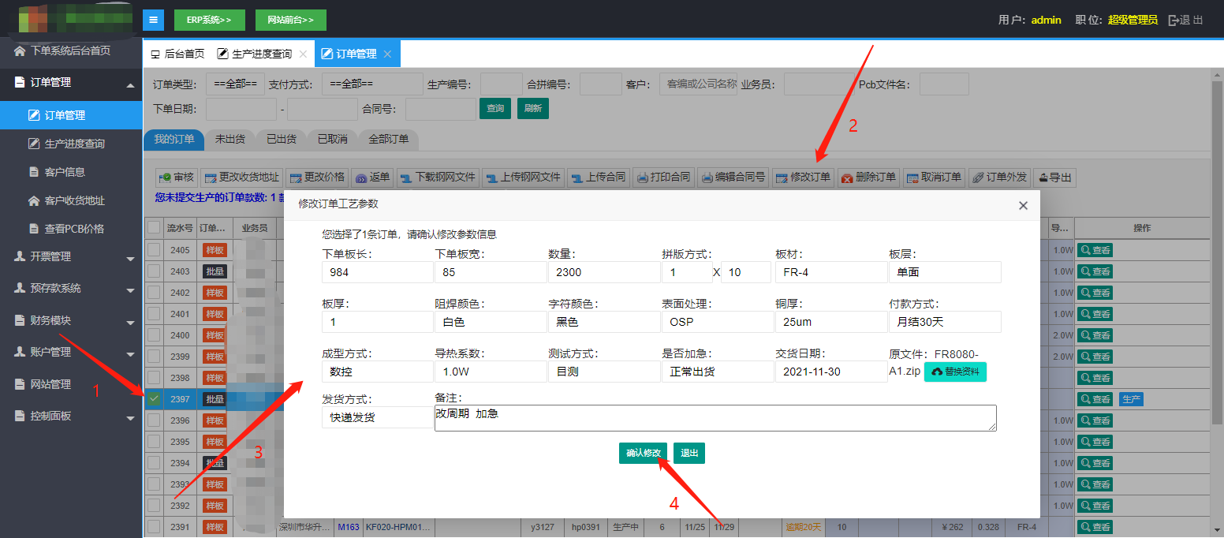Close the 生产进度查询 tab with X
The height and width of the screenshot is (538, 1224).
click(x=302, y=54)
